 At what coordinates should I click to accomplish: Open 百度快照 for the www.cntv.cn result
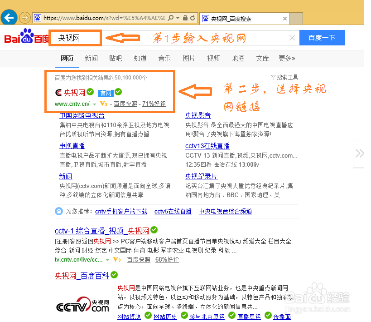pyautogui.click(x=125, y=104)
